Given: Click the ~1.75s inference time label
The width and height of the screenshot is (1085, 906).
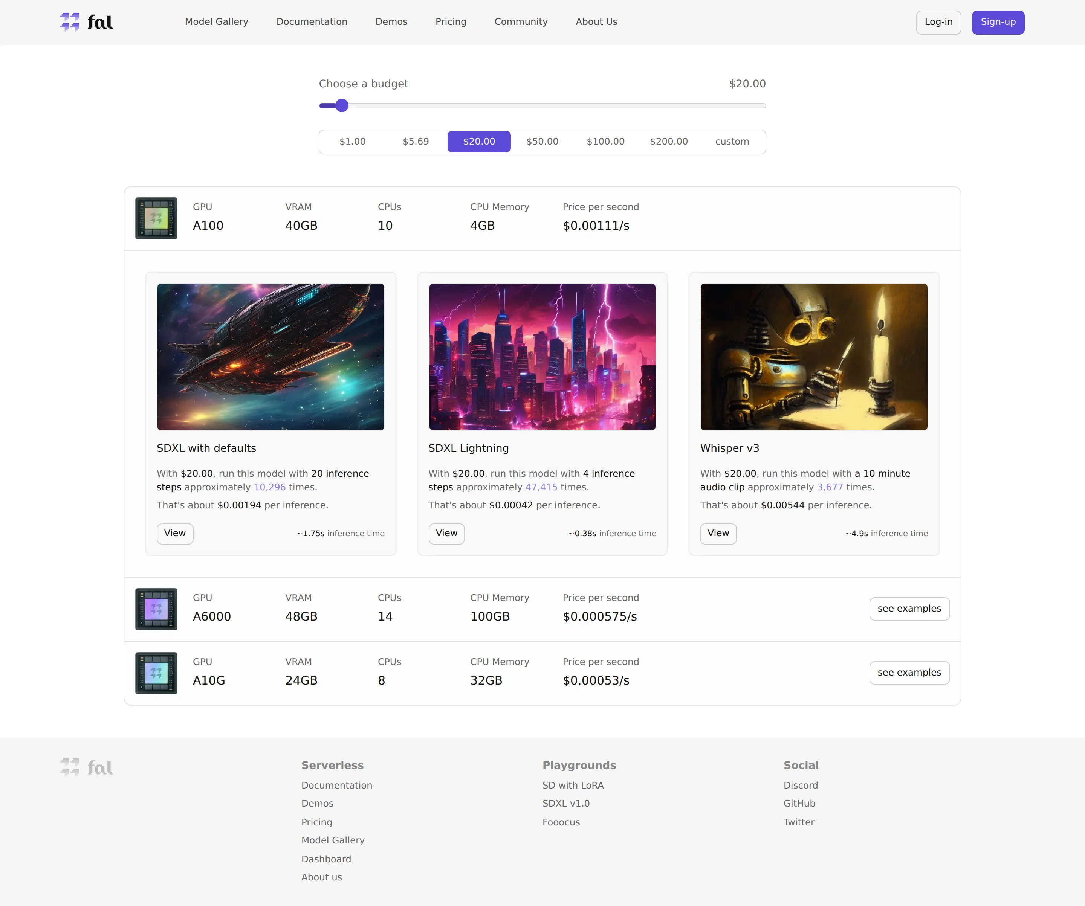Looking at the screenshot, I should [x=341, y=534].
